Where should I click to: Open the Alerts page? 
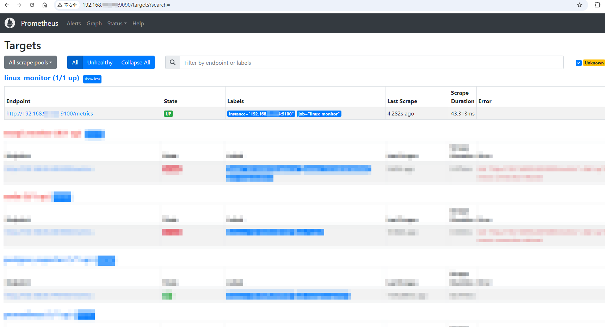tap(74, 23)
